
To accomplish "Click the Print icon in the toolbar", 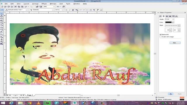I will pos(12,7).
